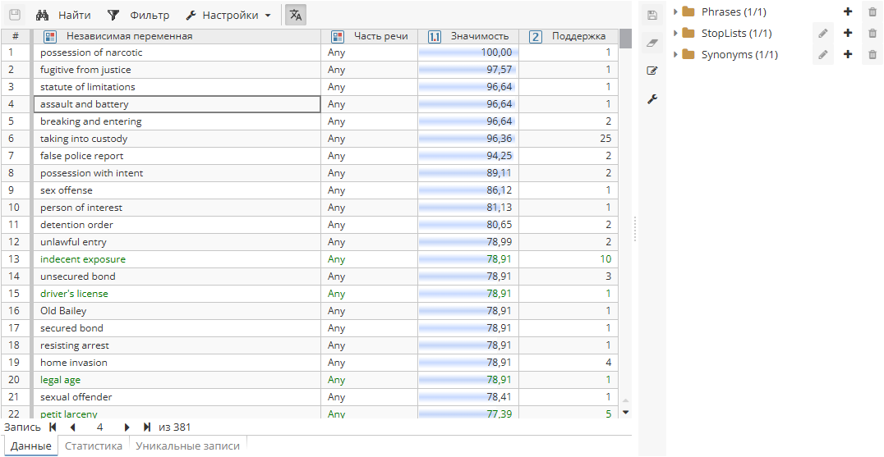Select cell 'taking into custody'

click(x=177, y=139)
